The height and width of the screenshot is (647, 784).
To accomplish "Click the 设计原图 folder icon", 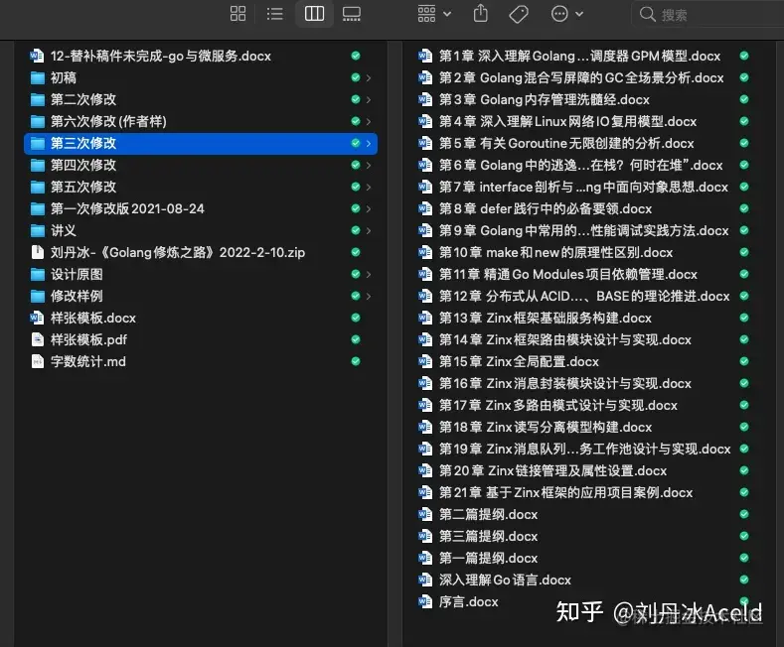I will click(x=38, y=275).
